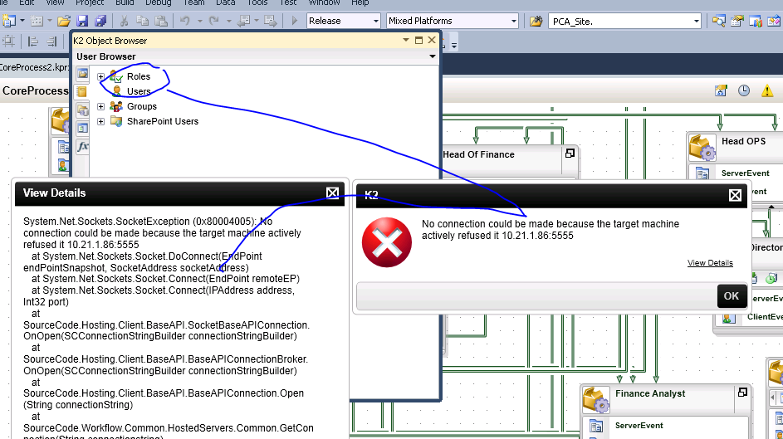
Task: Open the Project menu
Action: [x=90, y=2]
